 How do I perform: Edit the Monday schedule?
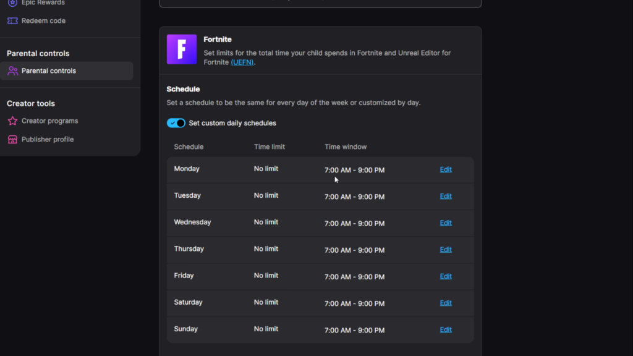446,169
